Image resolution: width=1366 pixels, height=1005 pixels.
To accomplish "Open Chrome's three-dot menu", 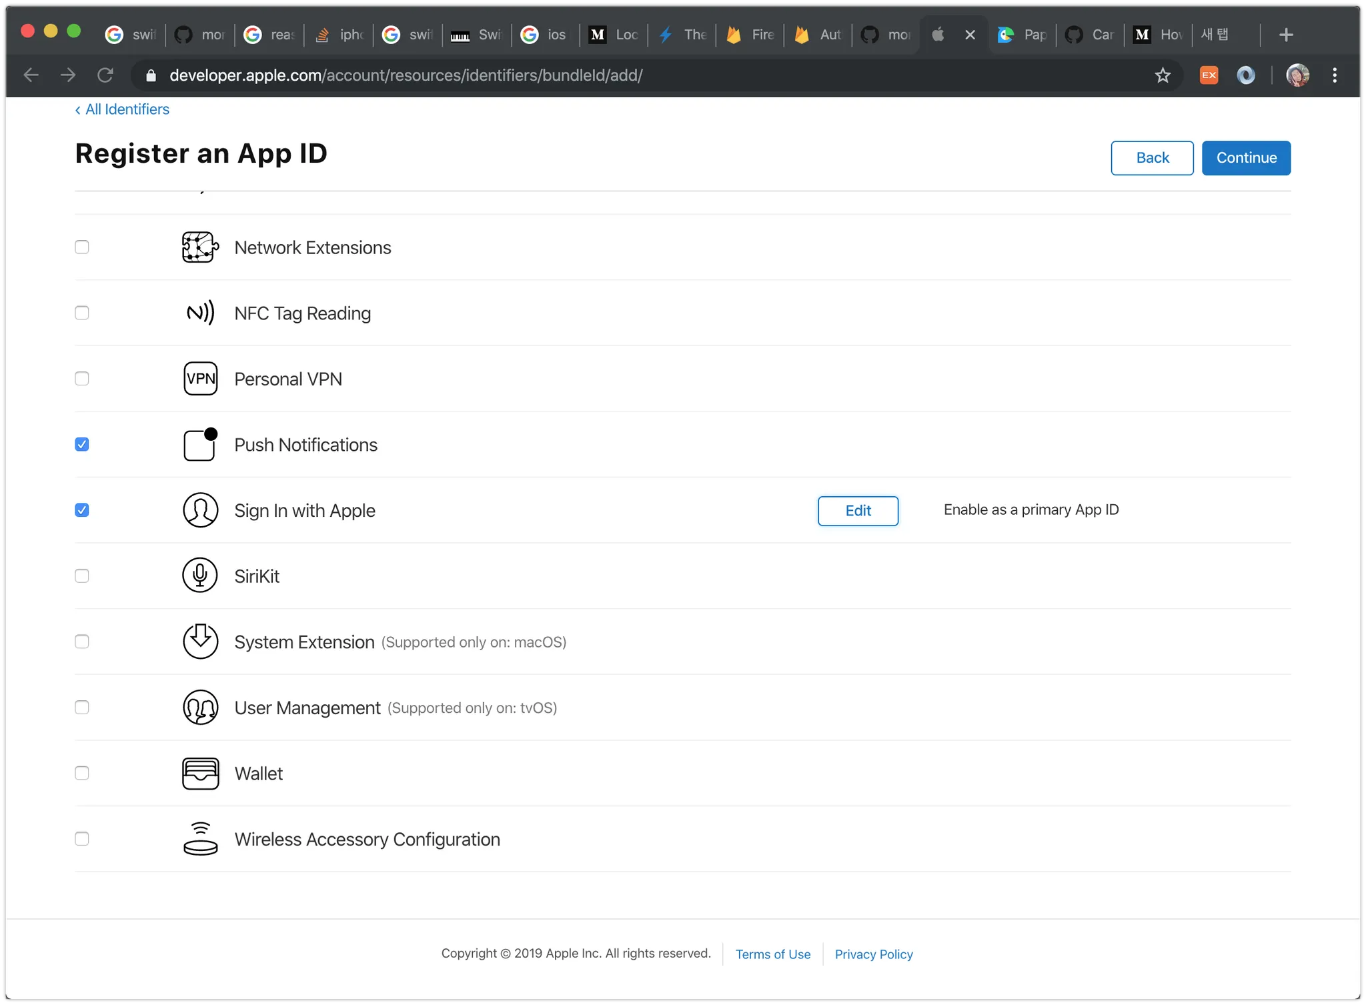I will tap(1334, 75).
